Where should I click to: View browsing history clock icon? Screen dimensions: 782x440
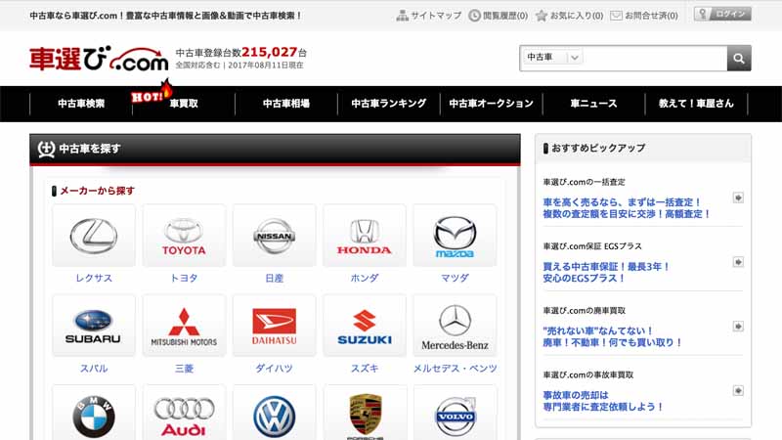474,16
